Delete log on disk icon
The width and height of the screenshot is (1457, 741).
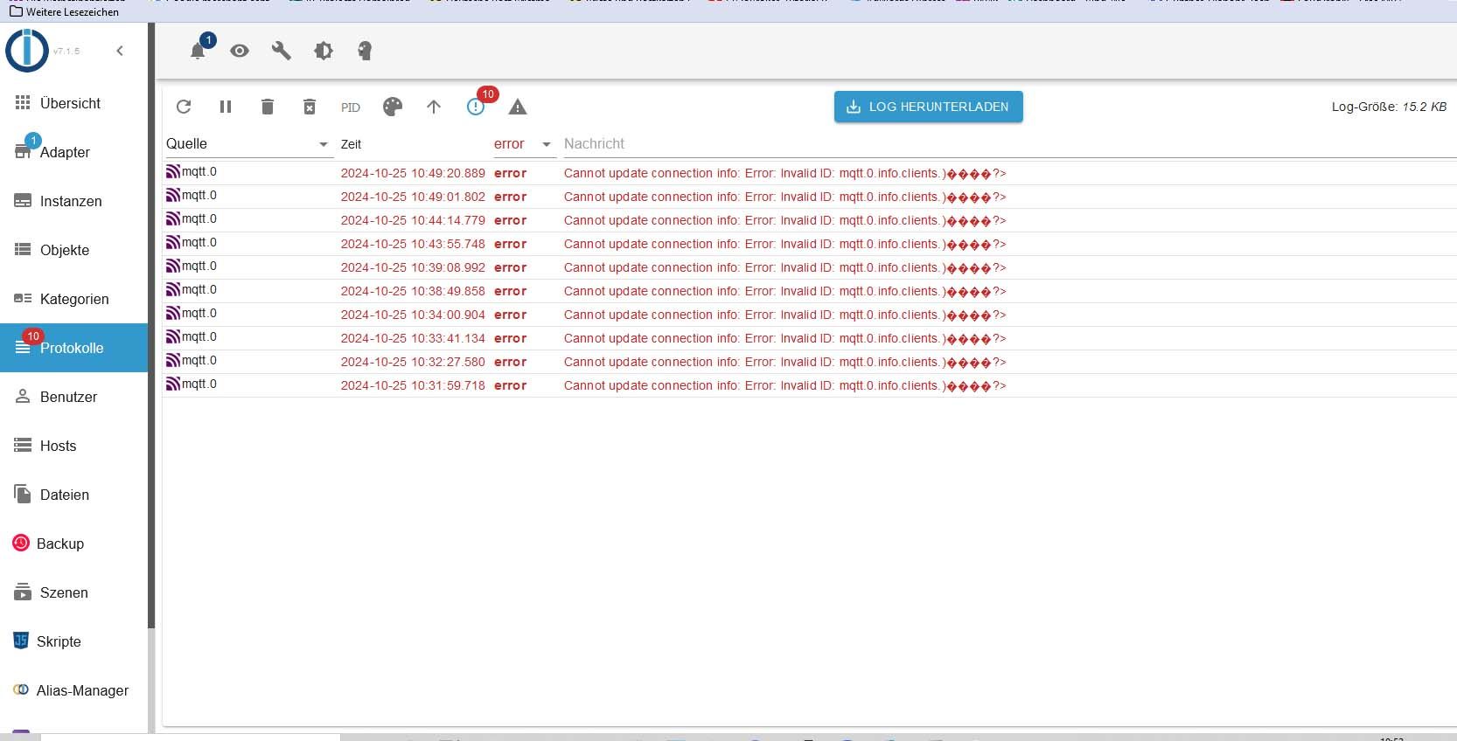coord(310,107)
